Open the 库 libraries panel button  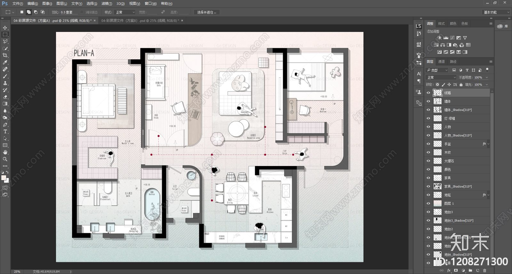(503, 26)
